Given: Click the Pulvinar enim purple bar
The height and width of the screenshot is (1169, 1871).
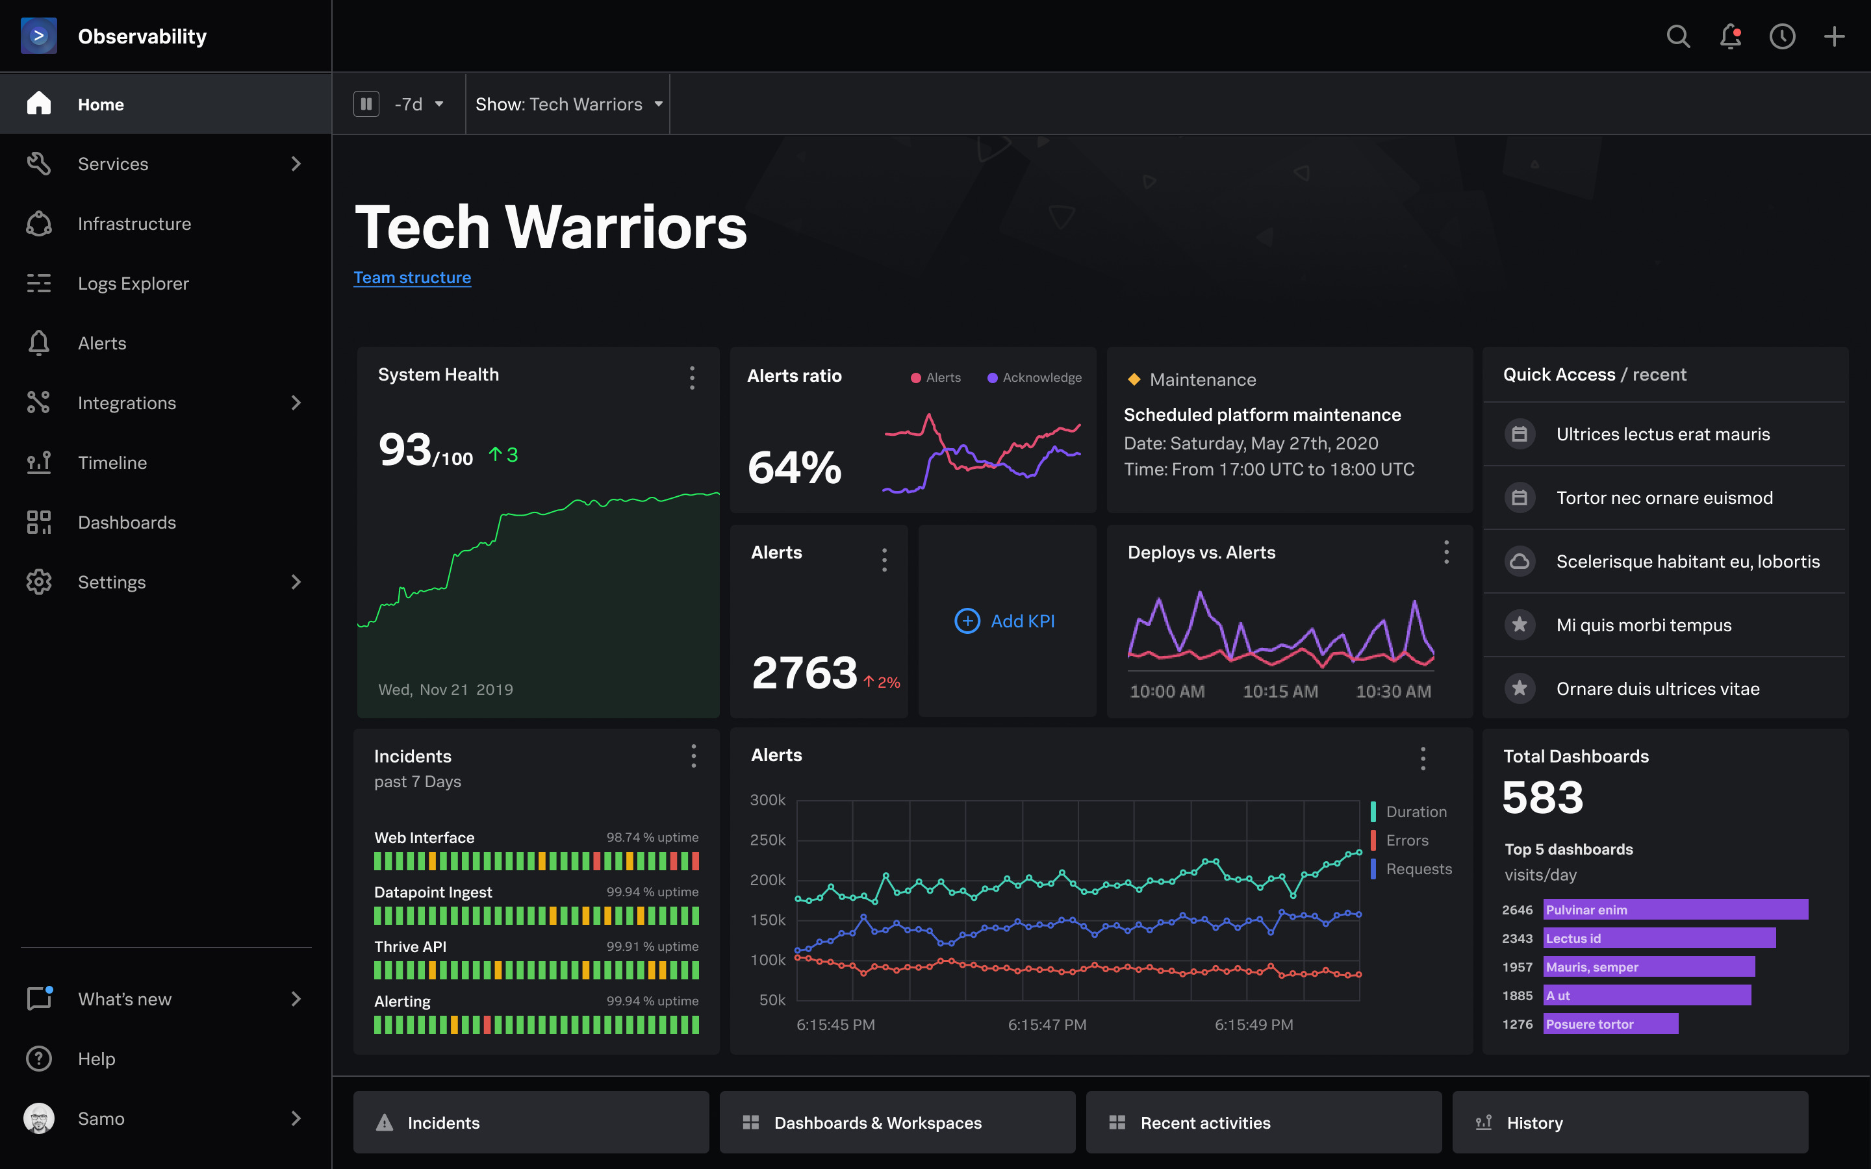Looking at the screenshot, I should (x=1675, y=909).
